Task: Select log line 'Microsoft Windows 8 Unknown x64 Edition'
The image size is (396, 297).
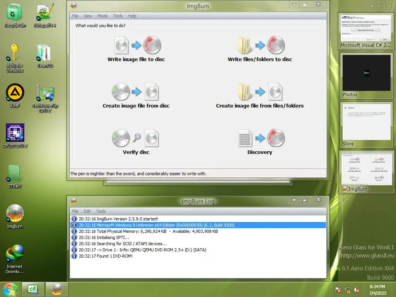Action: click(x=198, y=225)
